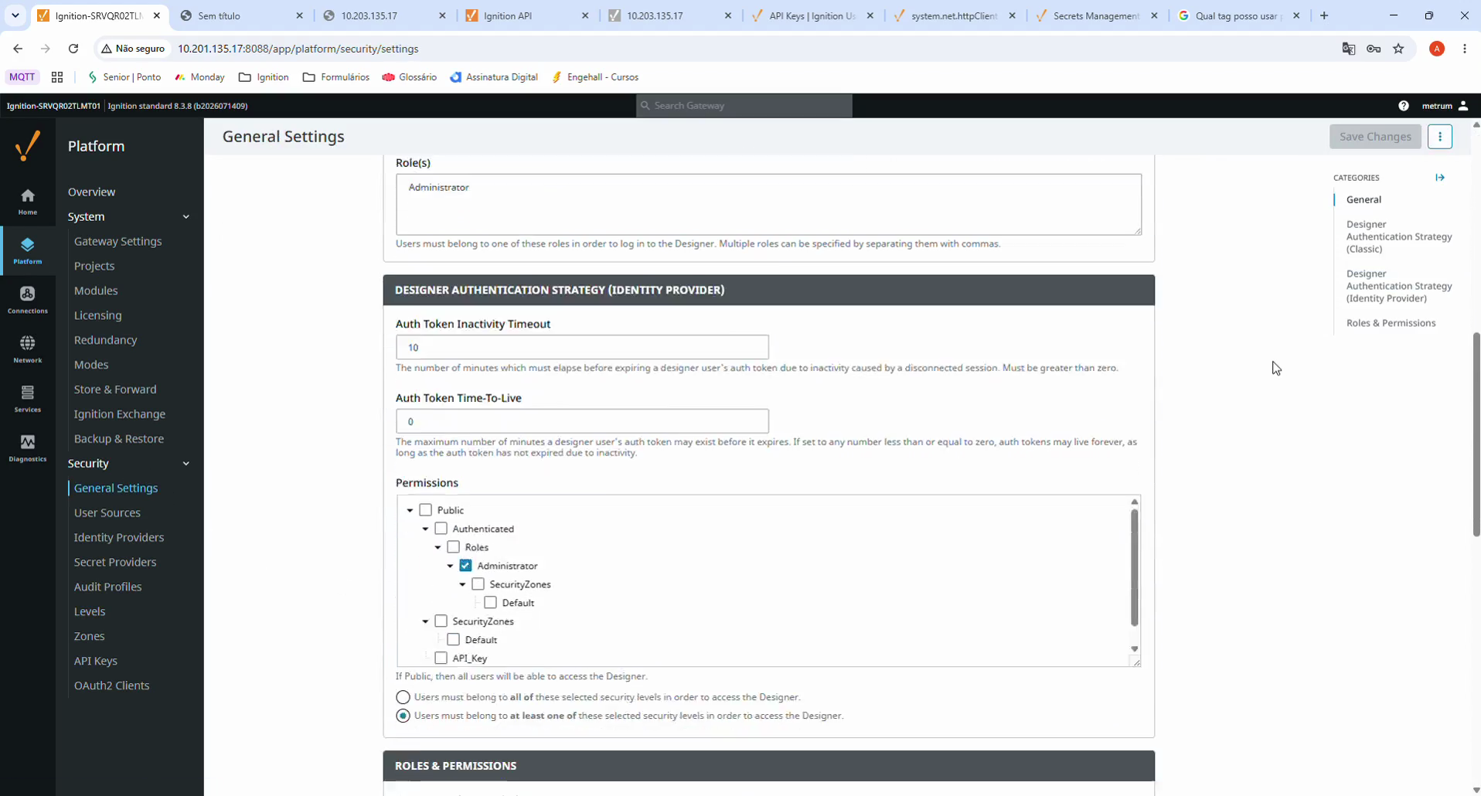The height and width of the screenshot is (796, 1481).
Task: Focus the Auth Token Inactivity Timeout field
Action: [582, 347]
